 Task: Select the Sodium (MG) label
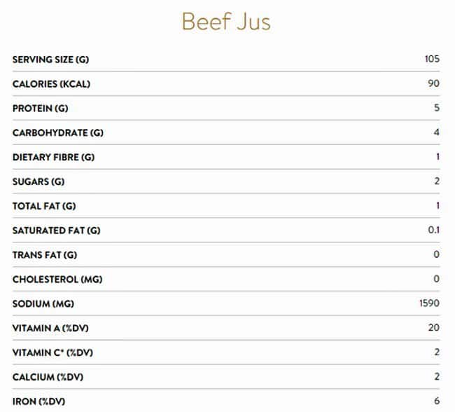click(43, 304)
